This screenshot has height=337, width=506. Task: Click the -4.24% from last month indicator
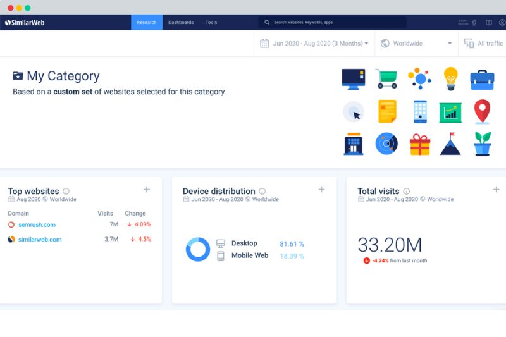(395, 260)
